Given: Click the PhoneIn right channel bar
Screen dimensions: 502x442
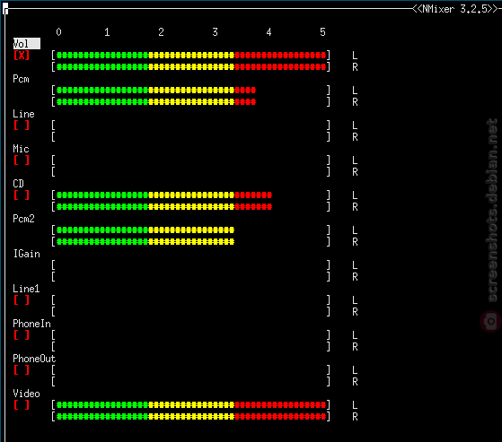Looking at the screenshot, I should (190, 346).
